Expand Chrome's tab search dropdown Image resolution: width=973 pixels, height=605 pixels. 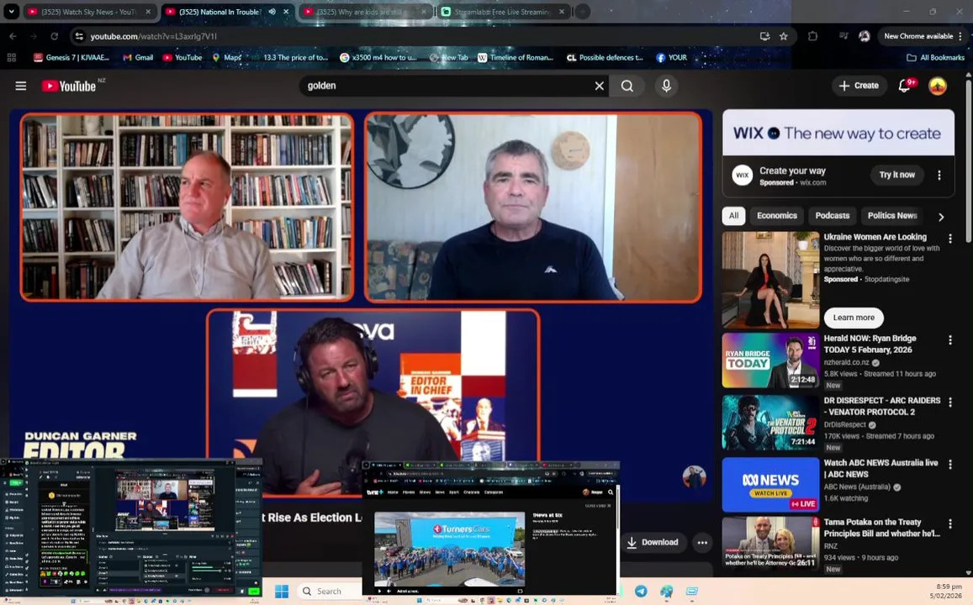coord(11,12)
